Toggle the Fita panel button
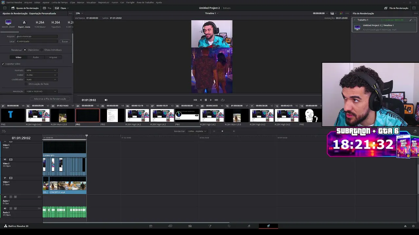The image size is (419, 235). pyautogui.click(x=47, y=8)
